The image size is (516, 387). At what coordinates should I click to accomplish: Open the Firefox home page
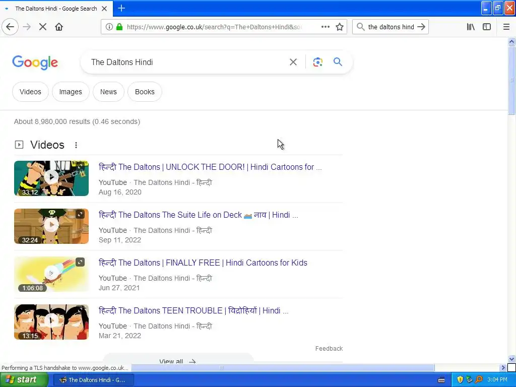tap(59, 27)
